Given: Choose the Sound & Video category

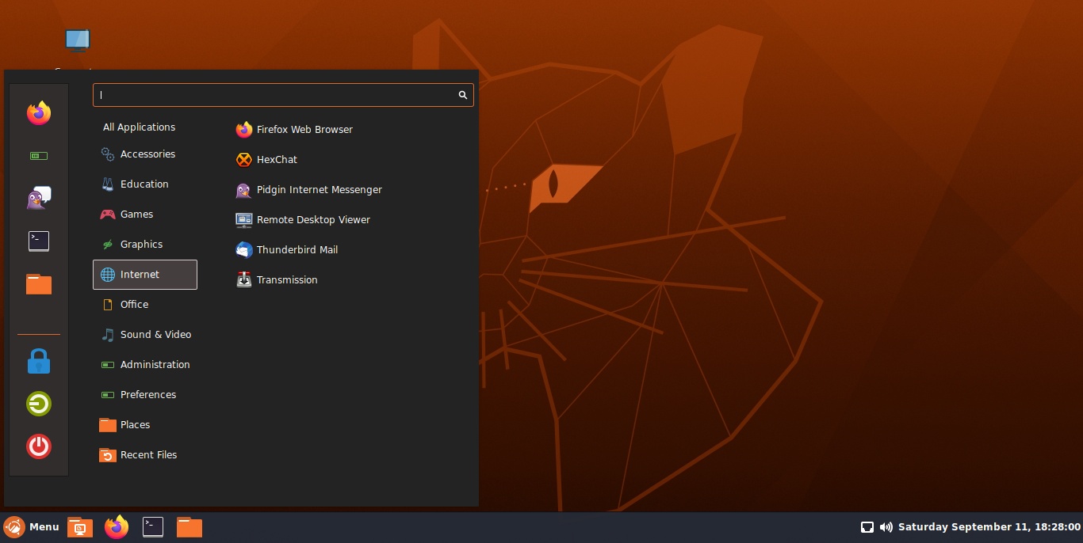Looking at the screenshot, I should click(155, 335).
